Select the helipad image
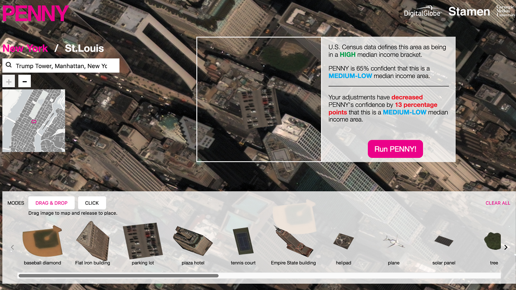This screenshot has height=290, width=516. pyautogui.click(x=344, y=241)
